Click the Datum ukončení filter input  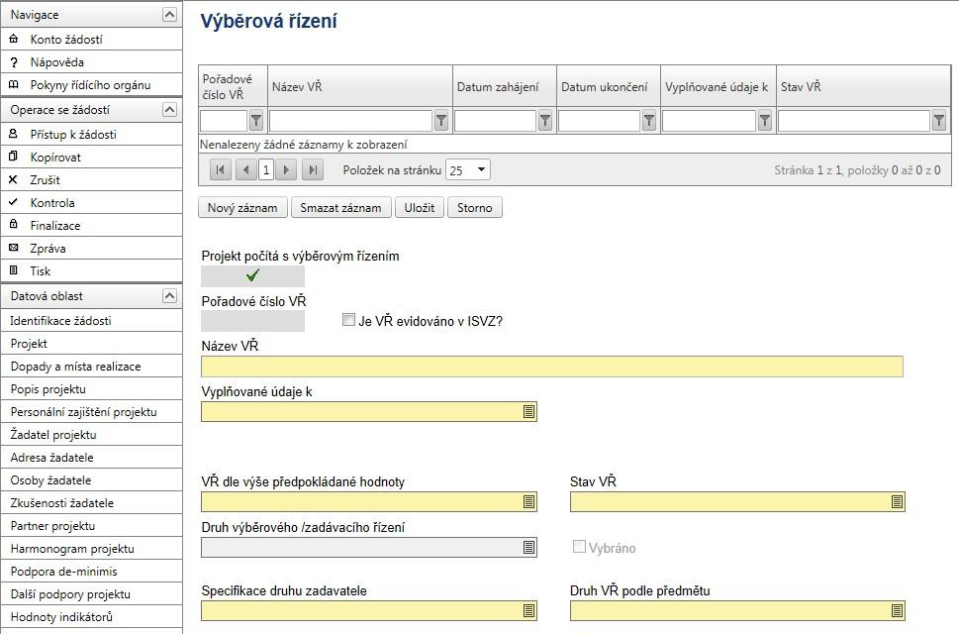point(599,121)
